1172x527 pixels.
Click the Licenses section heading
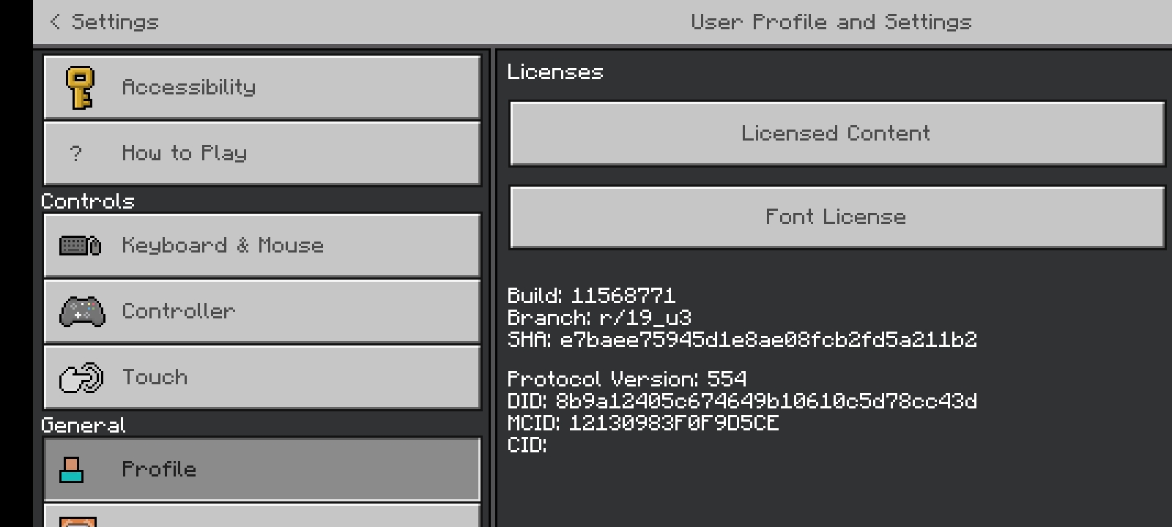555,72
